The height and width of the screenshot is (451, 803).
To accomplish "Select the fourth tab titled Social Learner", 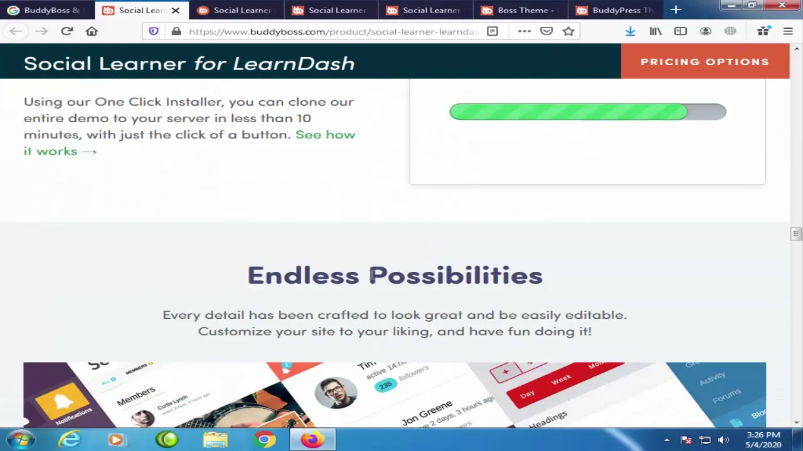I will pyautogui.click(x=331, y=10).
